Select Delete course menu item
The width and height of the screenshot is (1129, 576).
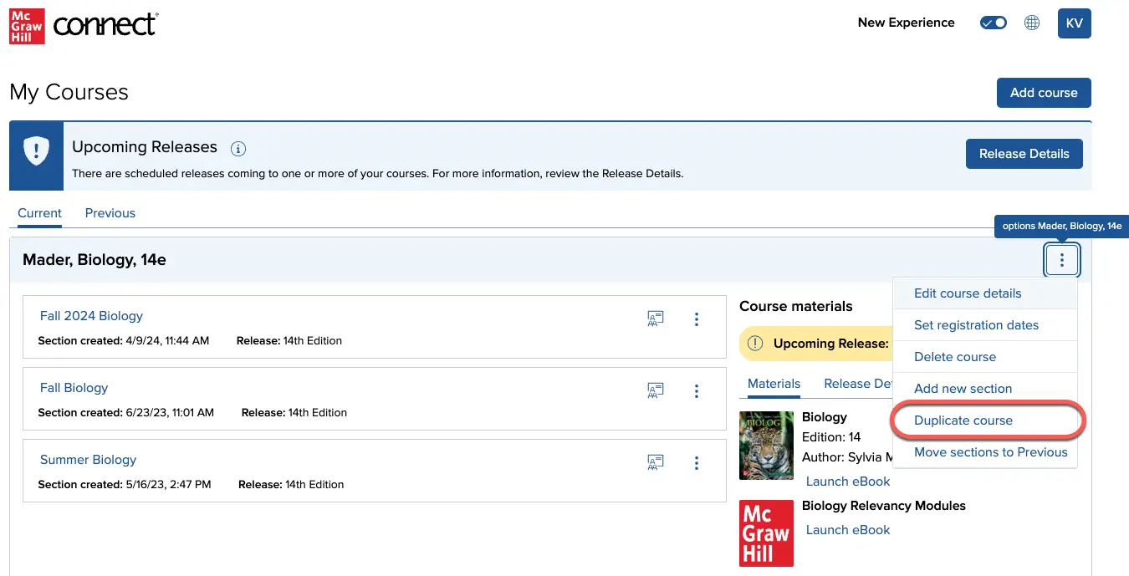(985, 357)
